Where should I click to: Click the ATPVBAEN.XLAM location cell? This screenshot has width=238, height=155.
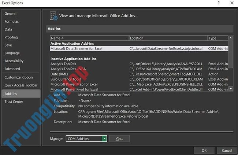click(x=166, y=69)
